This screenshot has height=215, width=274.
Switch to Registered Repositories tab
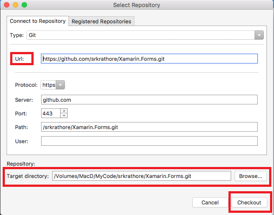(x=101, y=22)
